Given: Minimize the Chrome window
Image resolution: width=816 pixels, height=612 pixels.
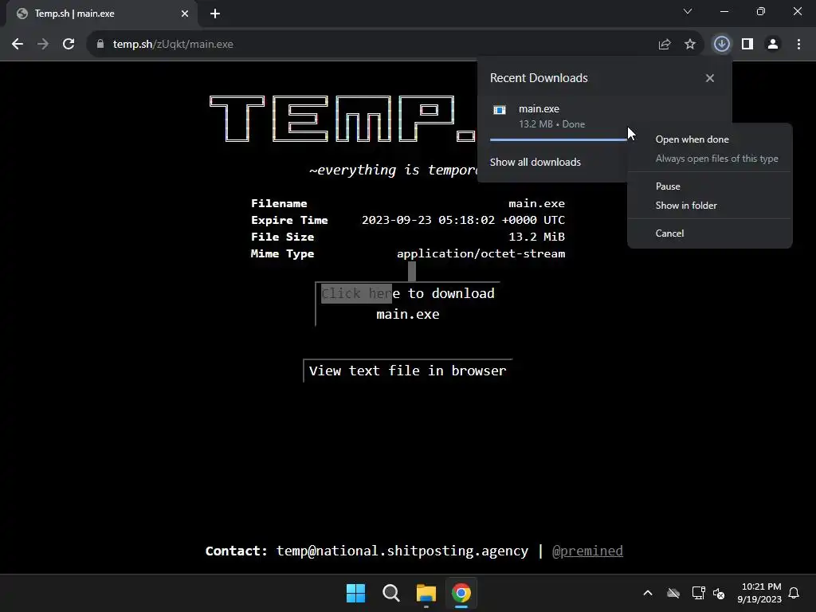Looking at the screenshot, I should coord(724,11).
